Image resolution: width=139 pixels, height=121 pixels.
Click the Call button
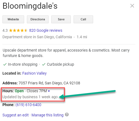click(83, 19)
